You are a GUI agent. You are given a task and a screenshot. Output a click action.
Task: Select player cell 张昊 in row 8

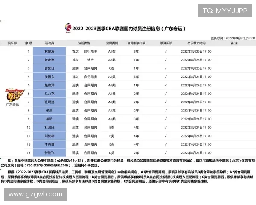pyautogui.click(x=49, y=111)
